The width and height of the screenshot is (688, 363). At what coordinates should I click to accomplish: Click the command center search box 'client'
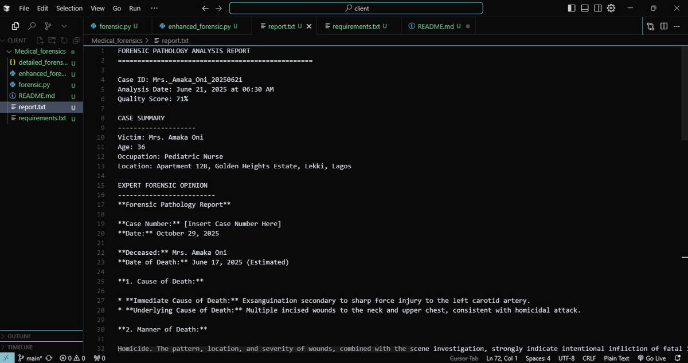(x=356, y=8)
